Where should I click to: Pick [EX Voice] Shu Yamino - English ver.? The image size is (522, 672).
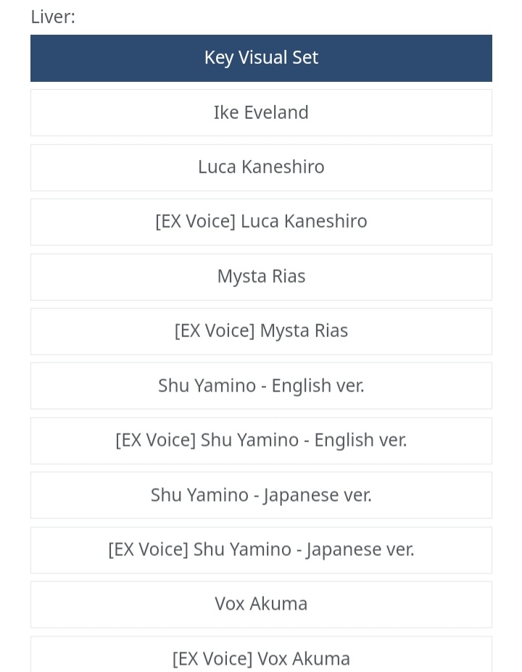pyautogui.click(x=261, y=440)
